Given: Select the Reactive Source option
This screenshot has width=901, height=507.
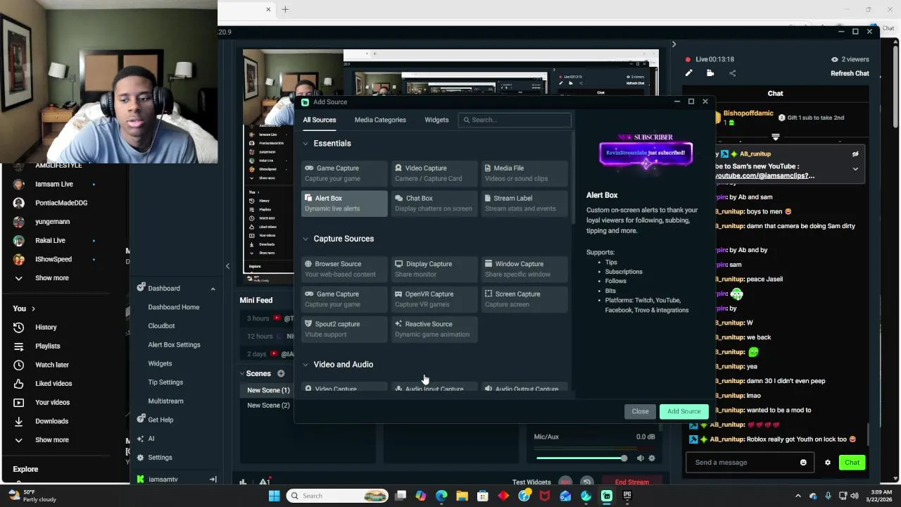Looking at the screenshot, I should point(434,329).
